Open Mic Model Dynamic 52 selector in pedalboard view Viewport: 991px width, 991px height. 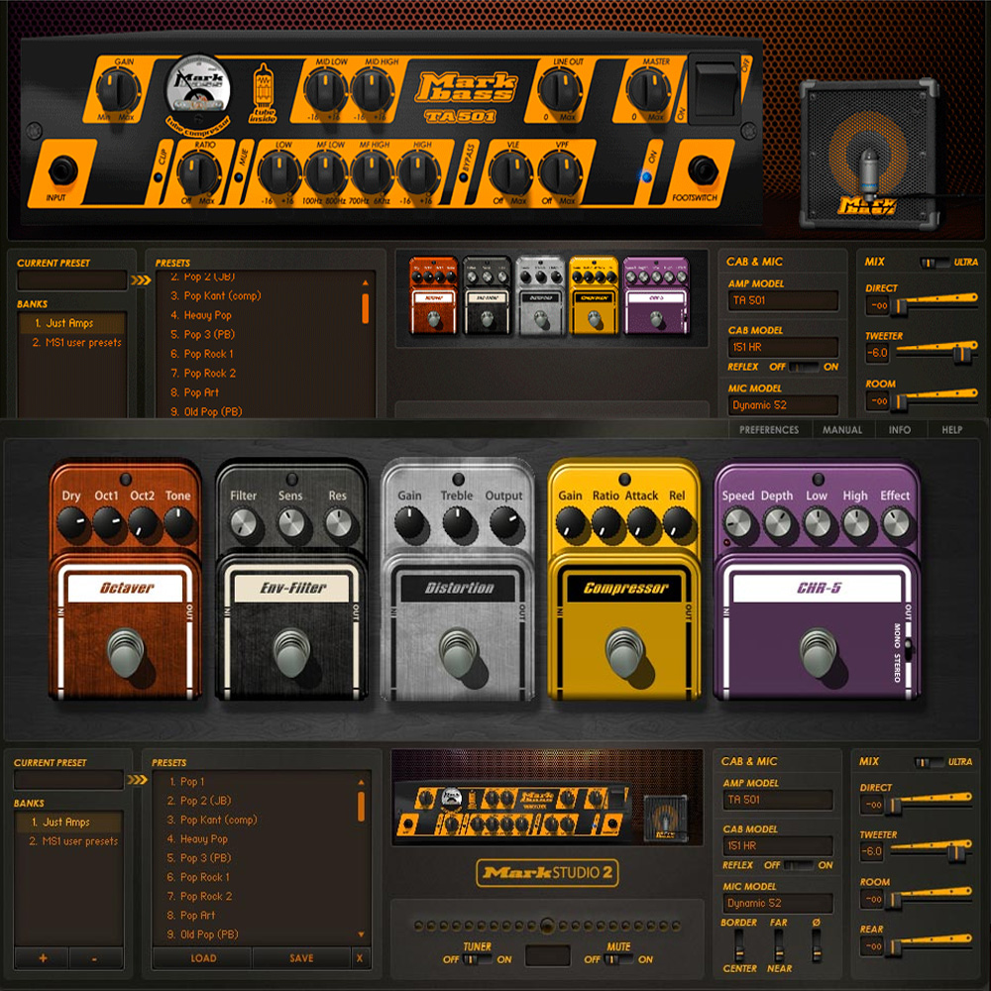tap(777, 903)
